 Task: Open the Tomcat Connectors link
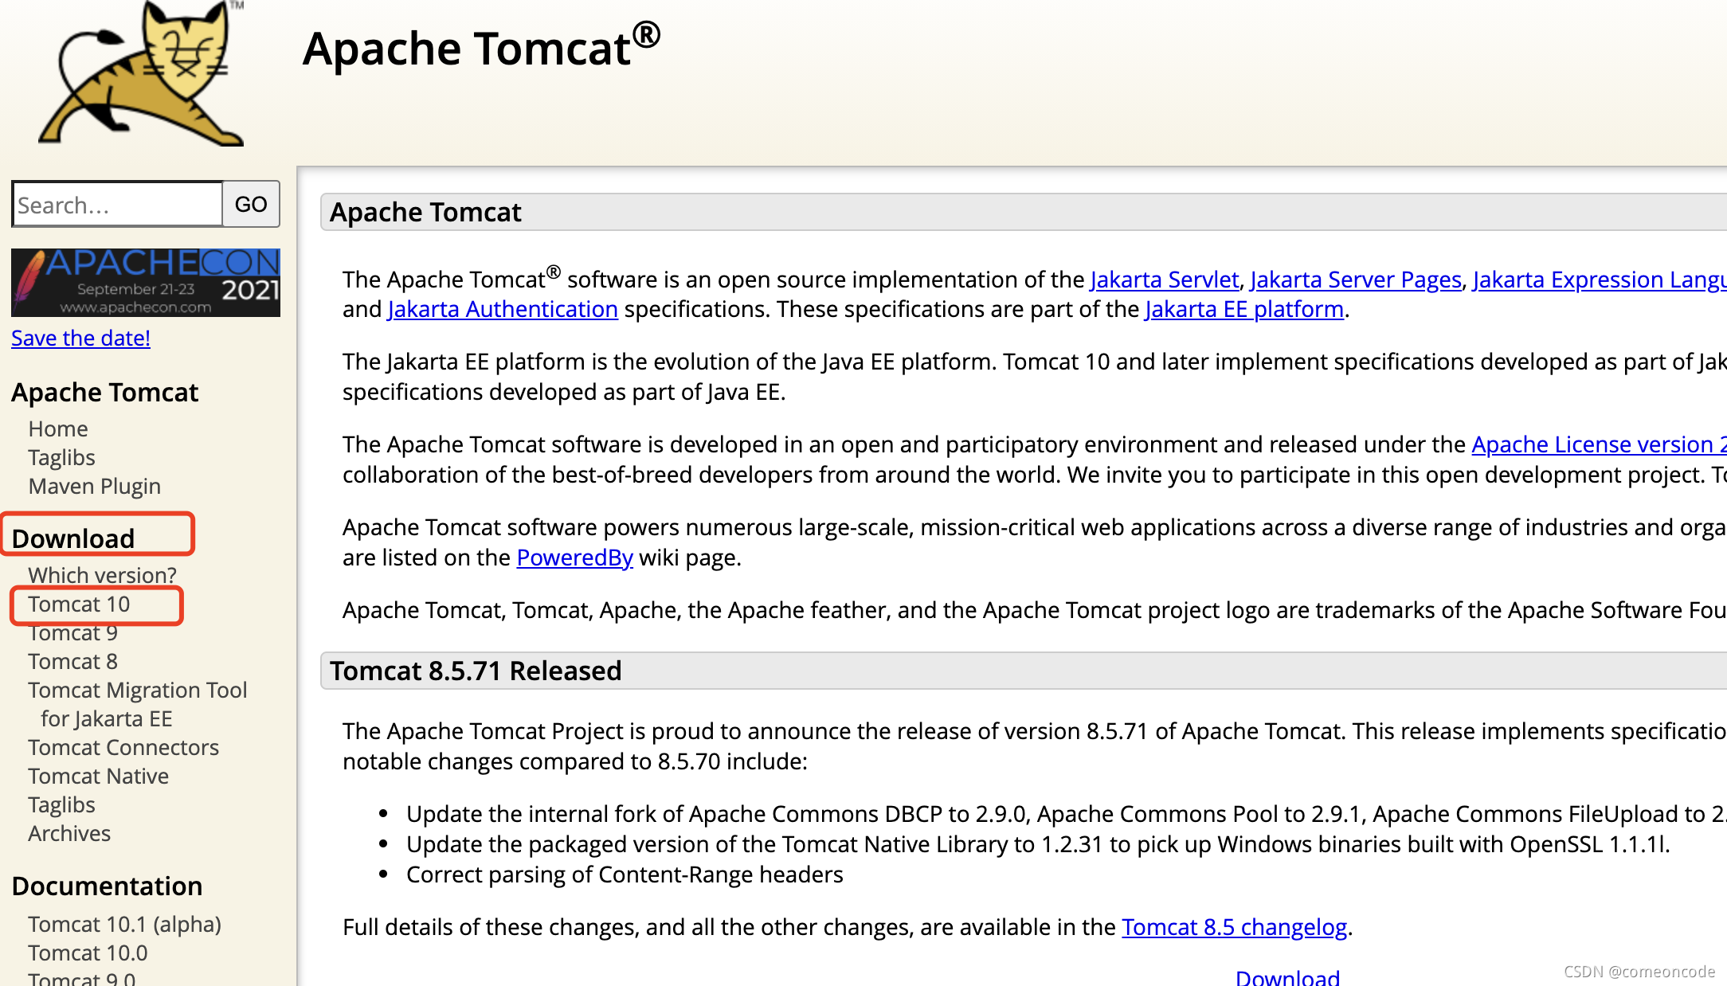pos(123,747)
